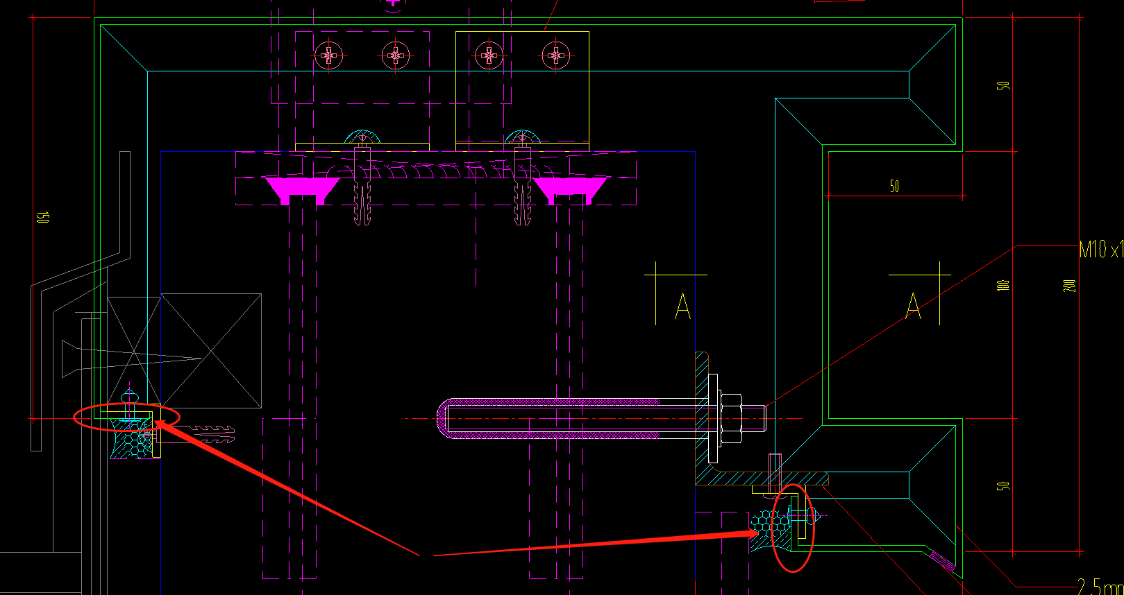This screenshot has width=1124, height=595.
Task: Select the hatched steel angle bracket under the bolt
Action: pyautogui.click(x=761, y=419)
